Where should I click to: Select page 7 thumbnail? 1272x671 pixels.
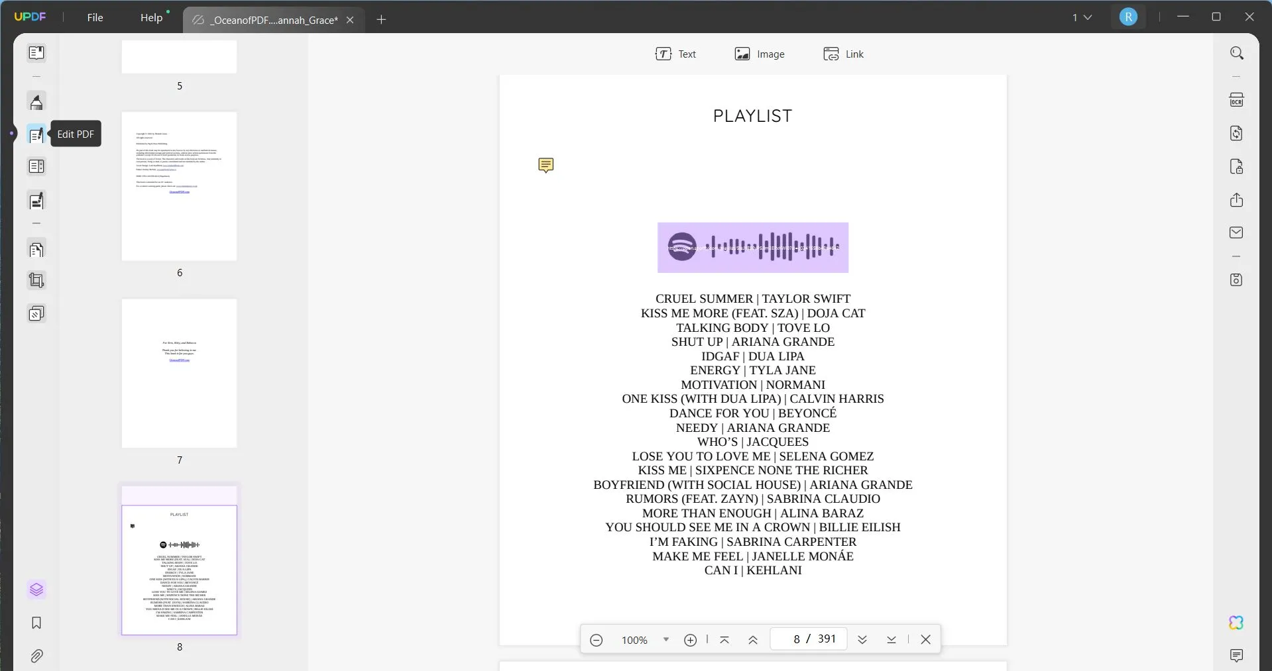179,373
